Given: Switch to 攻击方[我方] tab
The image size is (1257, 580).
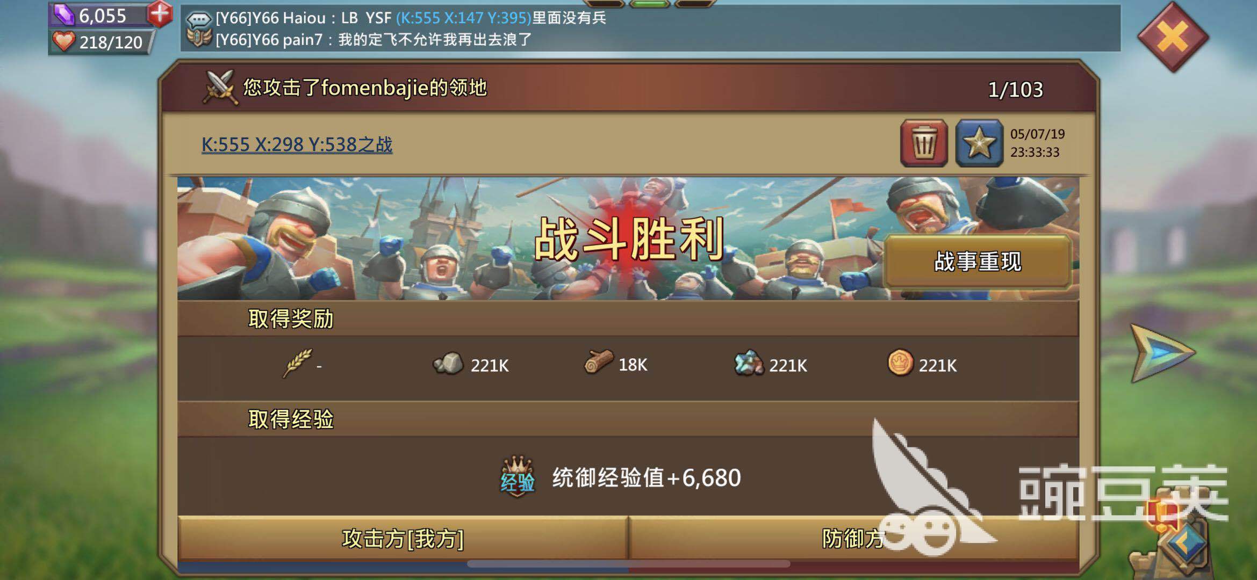Looking at the screenshot, I should [x=403, y=538].
